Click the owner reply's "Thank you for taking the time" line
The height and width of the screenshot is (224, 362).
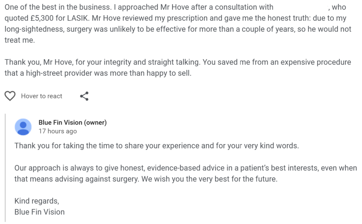[64, 146]
